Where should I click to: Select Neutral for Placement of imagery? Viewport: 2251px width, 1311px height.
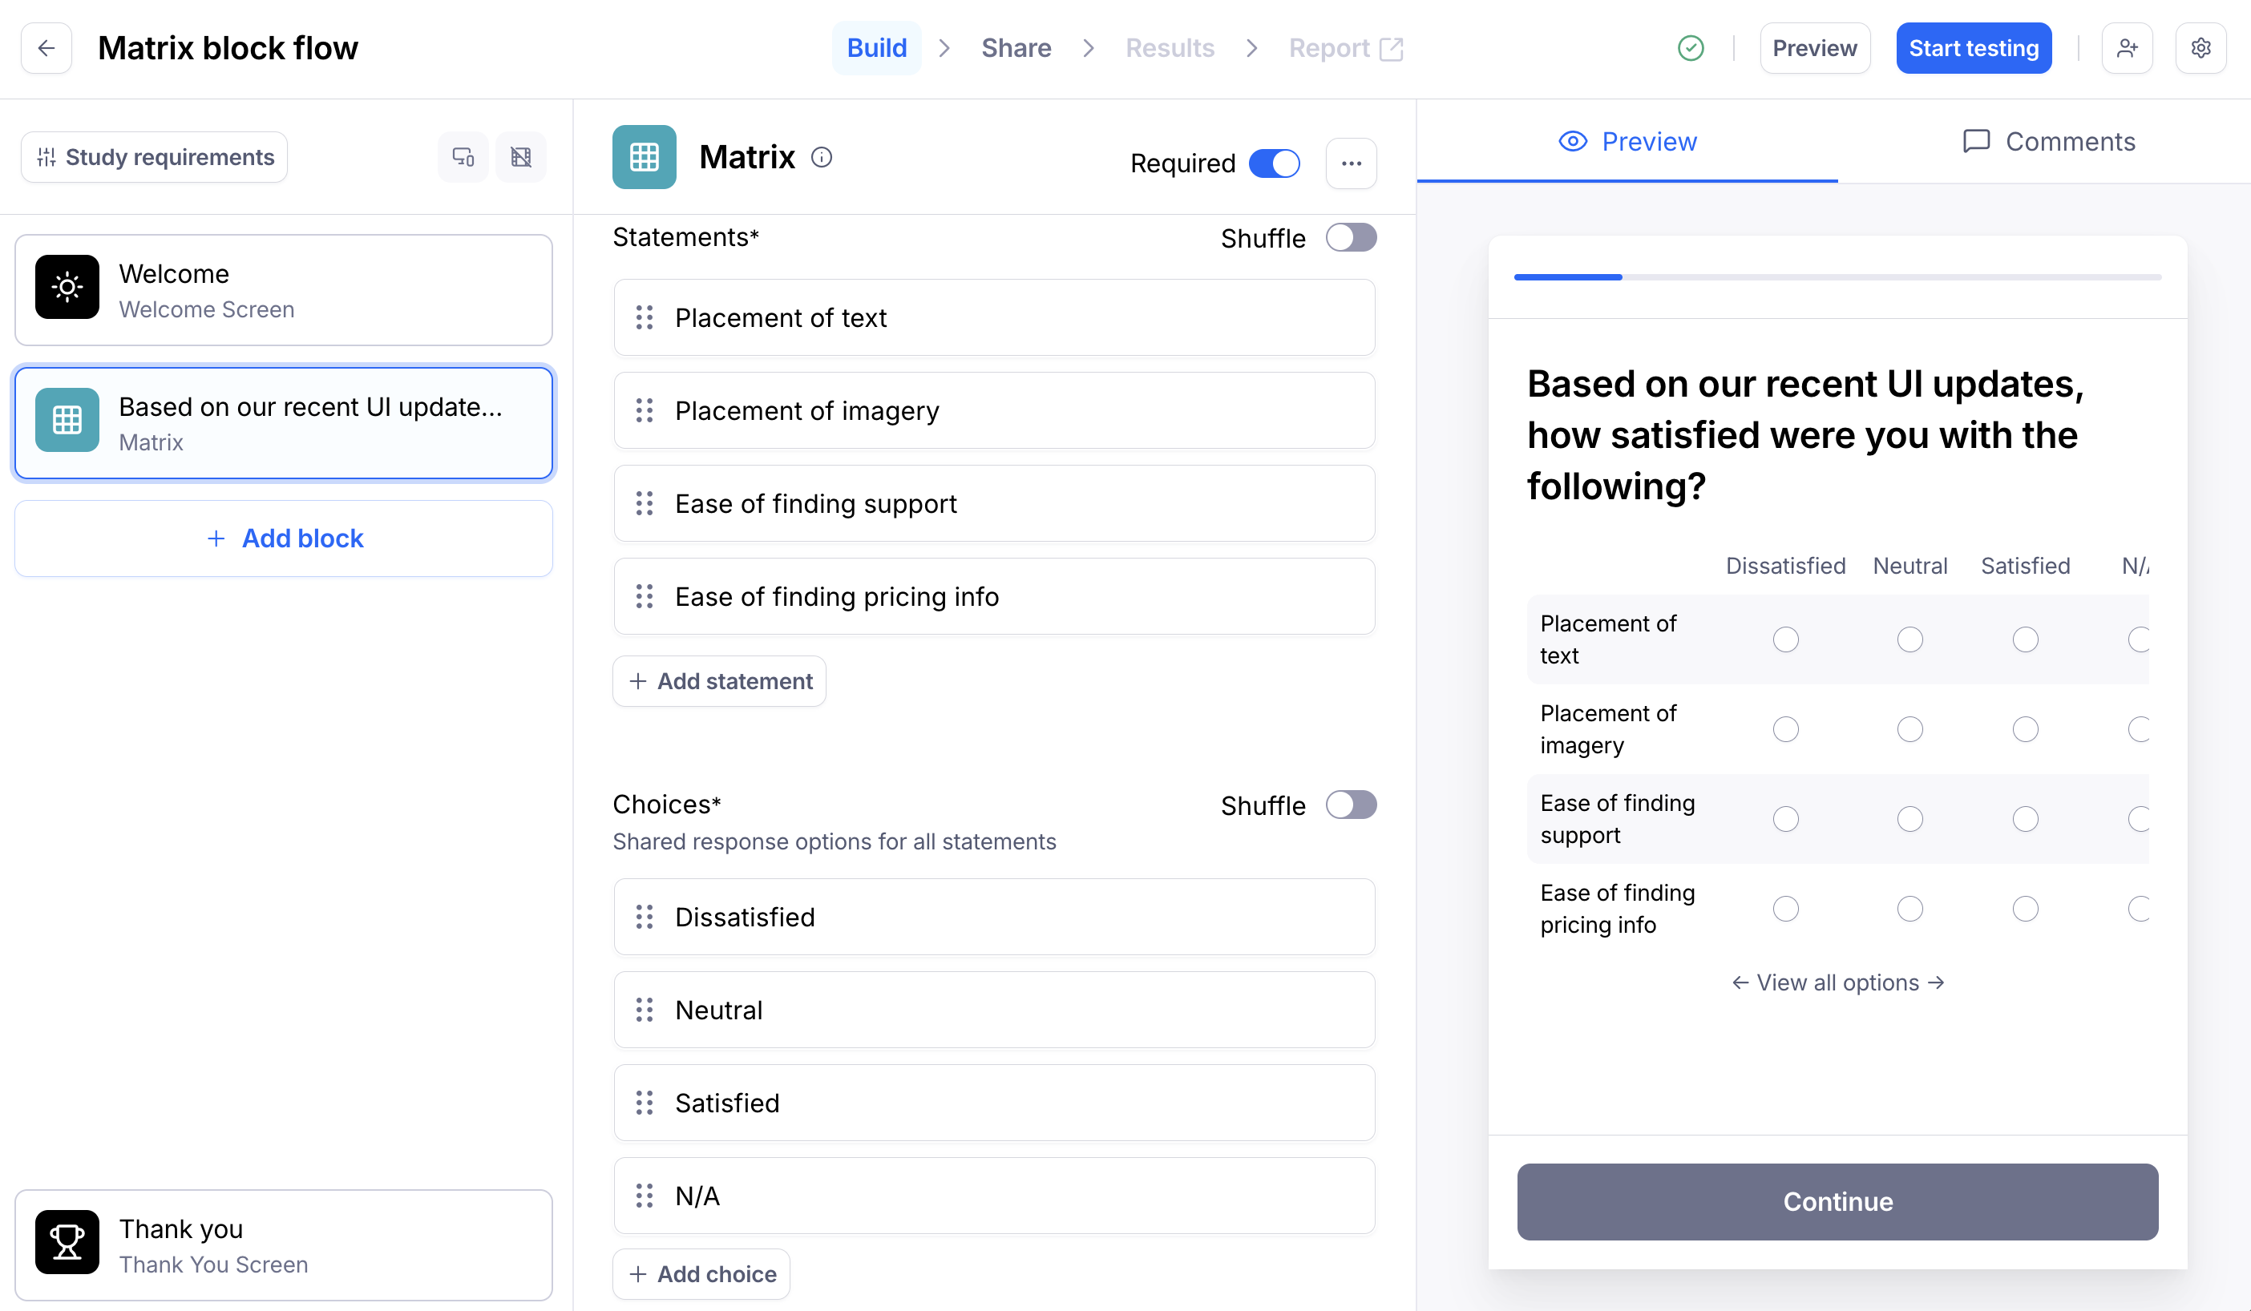[1910, 729]
